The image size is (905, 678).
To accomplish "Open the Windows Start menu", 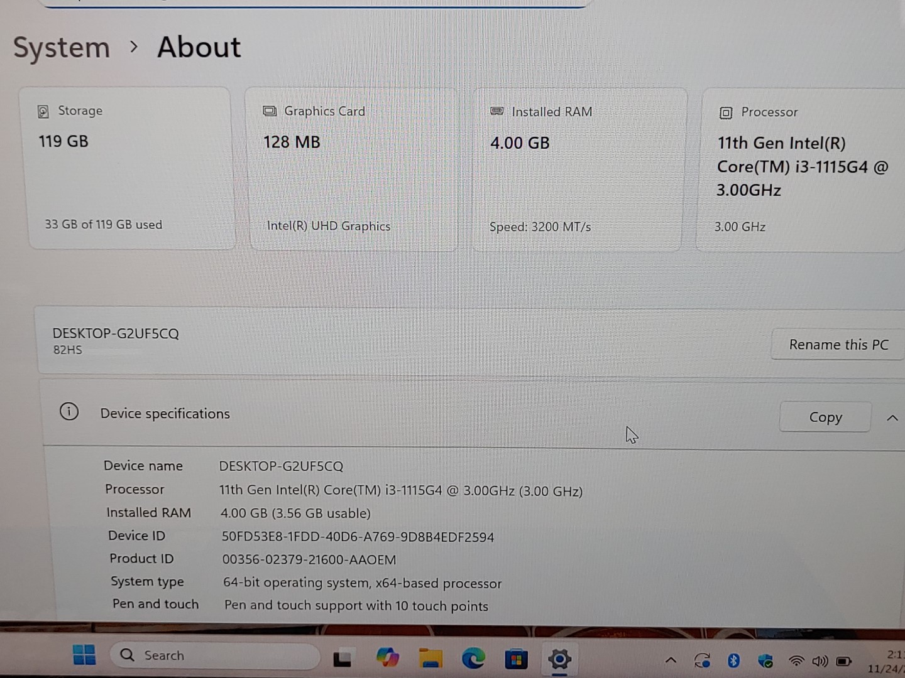I will coord(84,655).
